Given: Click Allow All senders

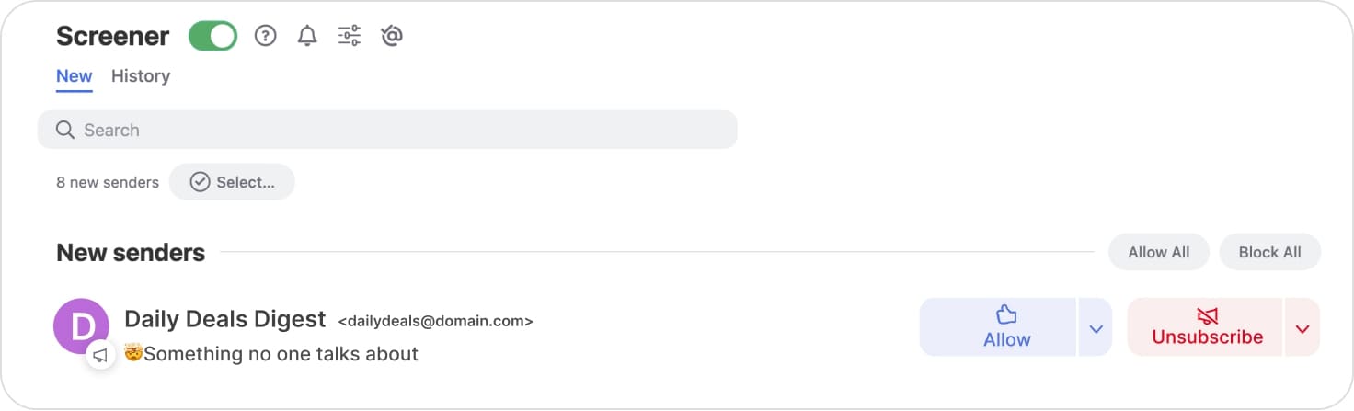Looking at the screenshot, I should point(1158,252).
